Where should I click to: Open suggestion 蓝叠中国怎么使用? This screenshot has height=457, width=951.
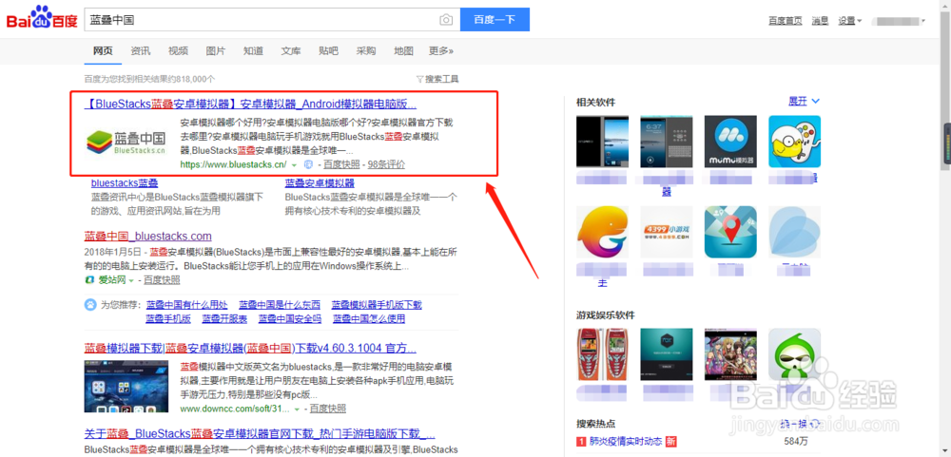tap(368, 319)
